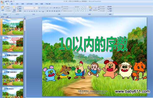Activate the Format Painter brush
The height and width of the screenshot is (98, 153).
pyautogui.click(x=8, y=11)
